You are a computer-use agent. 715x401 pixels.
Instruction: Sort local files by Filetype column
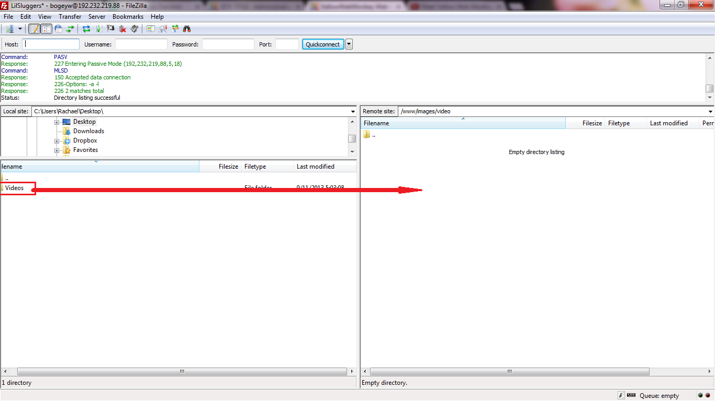coord(267,167)
